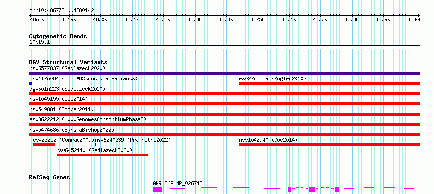Image resolution: width=434 pixels, height=194 pixels.
Task: Select the nsv6240339 (Prakrithi2022) label
Action: click(133, 140)
